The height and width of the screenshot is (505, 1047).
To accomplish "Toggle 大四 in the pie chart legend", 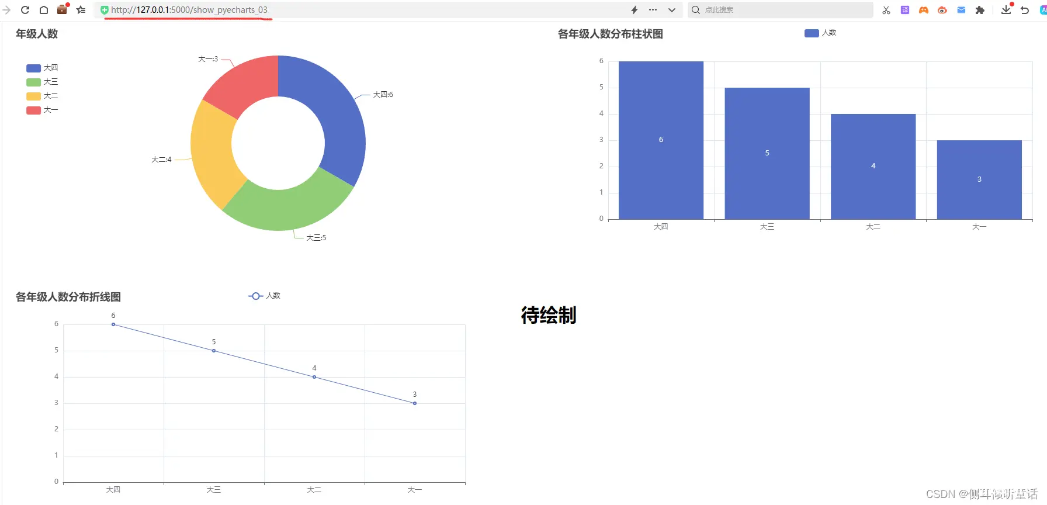I will click(x=42, y=68).
